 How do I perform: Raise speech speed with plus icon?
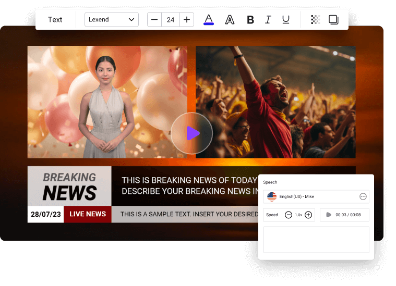coord(308,215)
